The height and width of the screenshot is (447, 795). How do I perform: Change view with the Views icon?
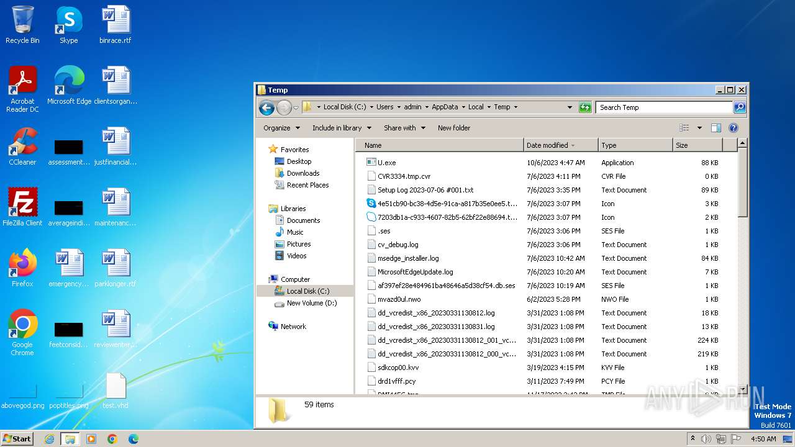(684, 128)
